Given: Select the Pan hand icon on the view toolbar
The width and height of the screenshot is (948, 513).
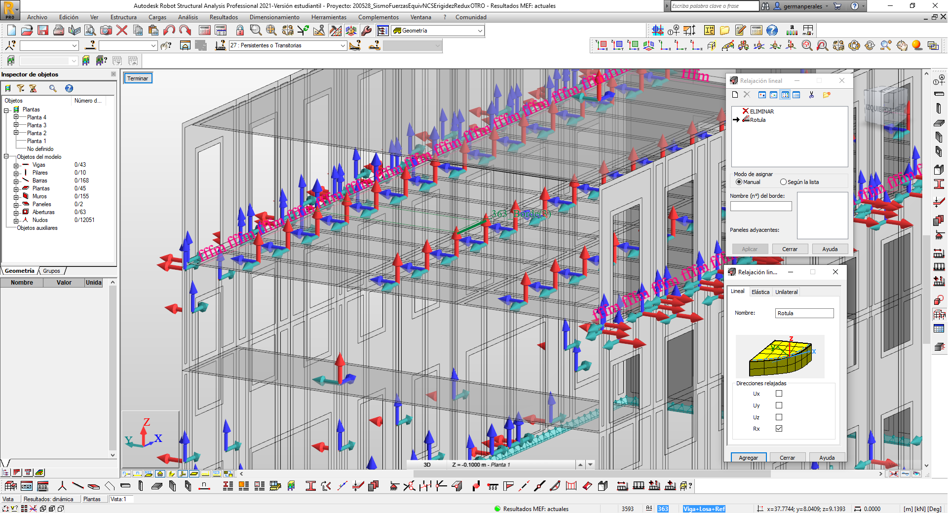Looking at the screenshot, I should pyautogui.click(x=902, y=46).
